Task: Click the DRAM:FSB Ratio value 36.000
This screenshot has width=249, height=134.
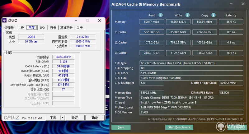Action: pyautogui.click(x=231, y=93)
